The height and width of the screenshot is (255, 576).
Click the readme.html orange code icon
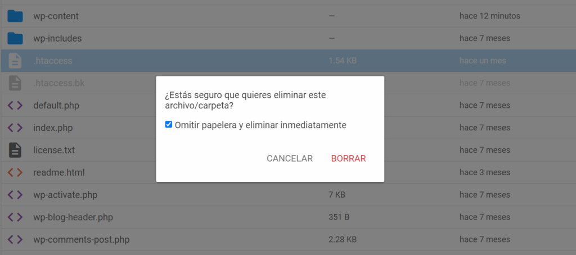(15, 172)
